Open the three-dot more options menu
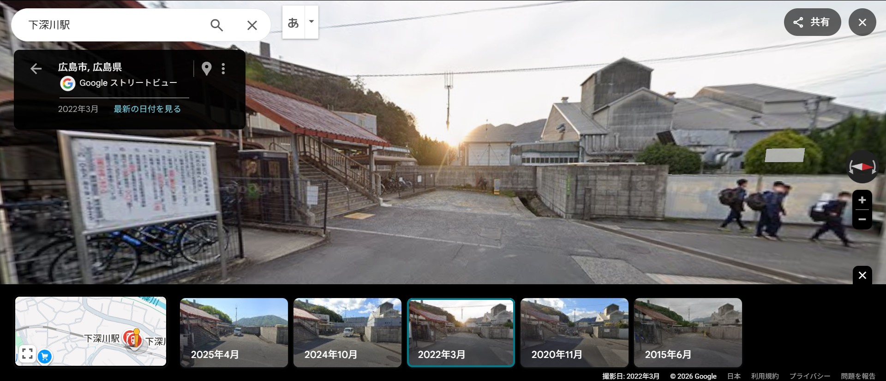Image resolution: width=886 pixels, height=381 pixels. pyautogui.click(x=223, y=69)
